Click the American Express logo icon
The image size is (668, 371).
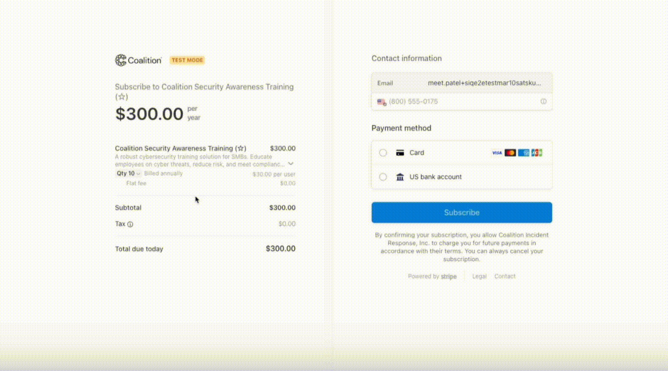(524, 153)
